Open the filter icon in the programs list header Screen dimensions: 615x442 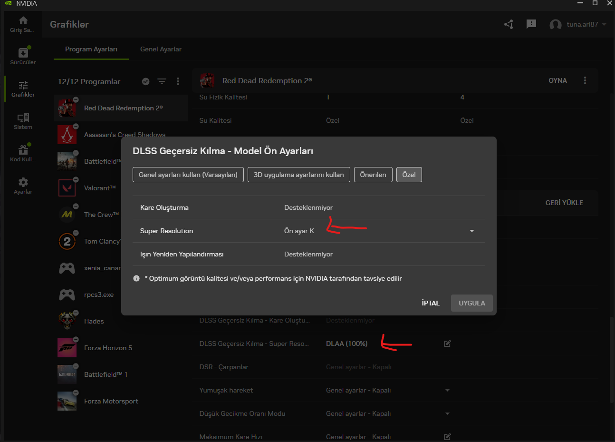(x=162, y=81)
